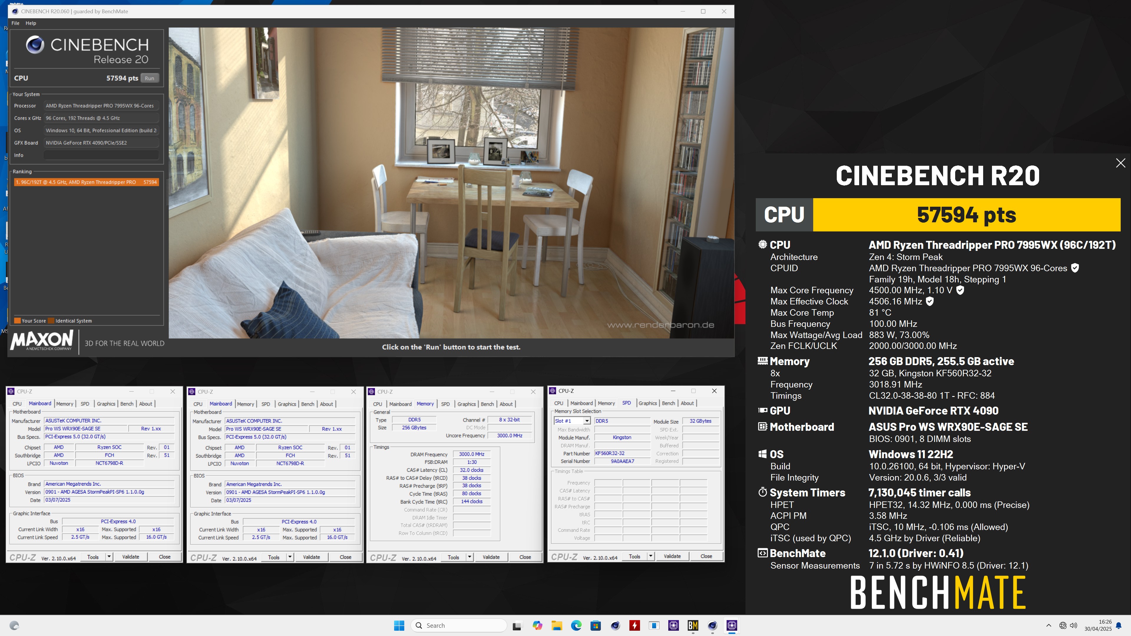Image resolution: width=1131 pixels, height=636 pixels.
Task: Click the Uncore Frequency '3000.0 MHz' value
Action: tap(510, 435)
